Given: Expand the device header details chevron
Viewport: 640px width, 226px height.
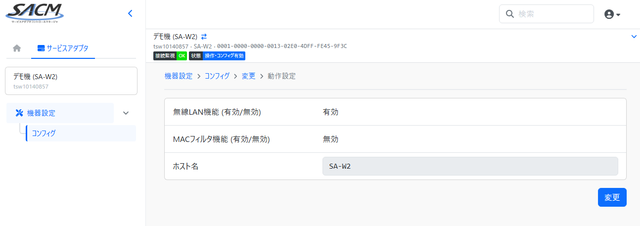Looking at the screenshot, I should point(634,37).
